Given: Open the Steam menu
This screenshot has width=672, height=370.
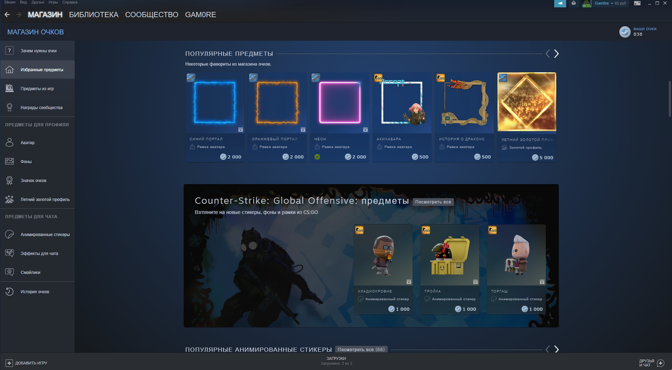Looking at the screenshot, I should click(10, 2).
